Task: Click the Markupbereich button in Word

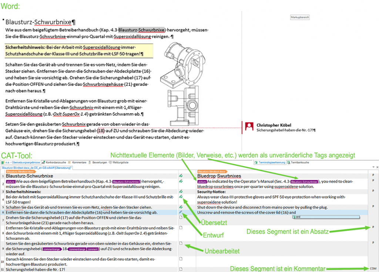Action: 299,17
